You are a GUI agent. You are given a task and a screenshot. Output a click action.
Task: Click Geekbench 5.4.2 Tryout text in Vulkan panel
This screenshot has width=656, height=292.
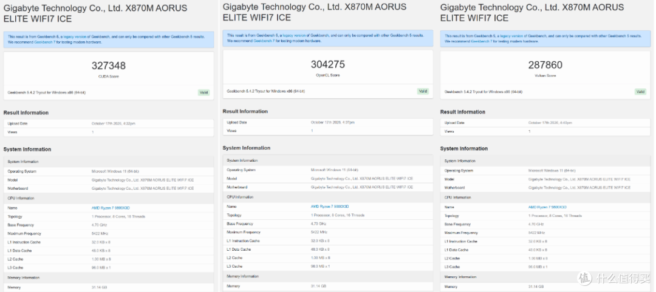click(x=483, y=91)
